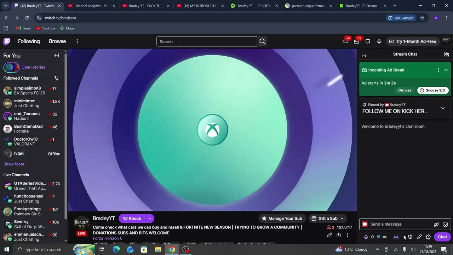Screen dimensions: 453x255
Task: Open miniminter channel in sidebar
Action: pos(32,103)
